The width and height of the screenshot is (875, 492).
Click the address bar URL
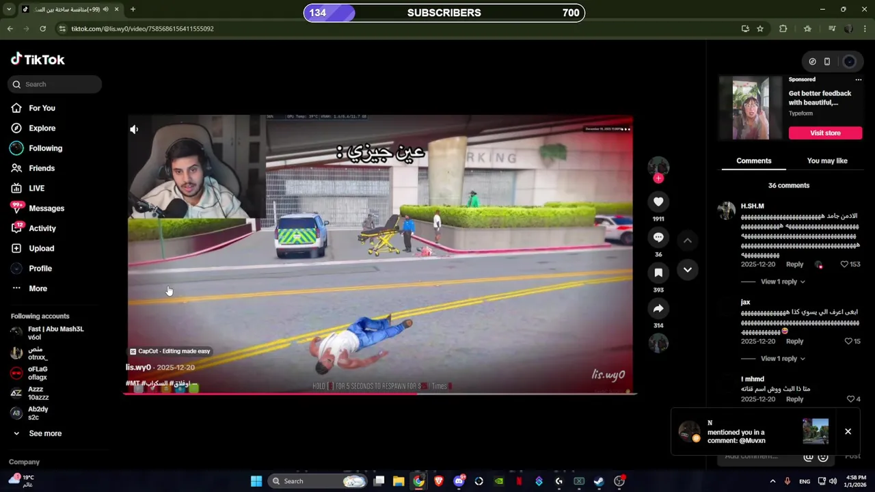click(142, 29)
